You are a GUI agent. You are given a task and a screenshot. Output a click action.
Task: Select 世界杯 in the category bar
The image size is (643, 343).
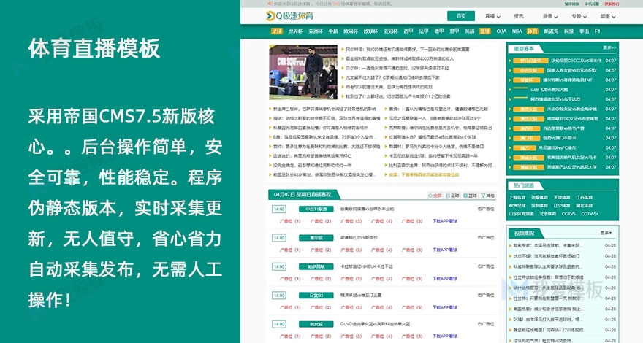[x=295, y=31]
